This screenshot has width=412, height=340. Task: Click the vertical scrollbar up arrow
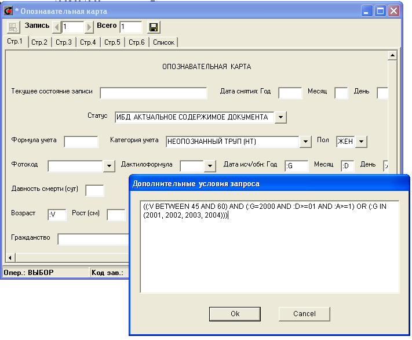click(x=392, y=55)
